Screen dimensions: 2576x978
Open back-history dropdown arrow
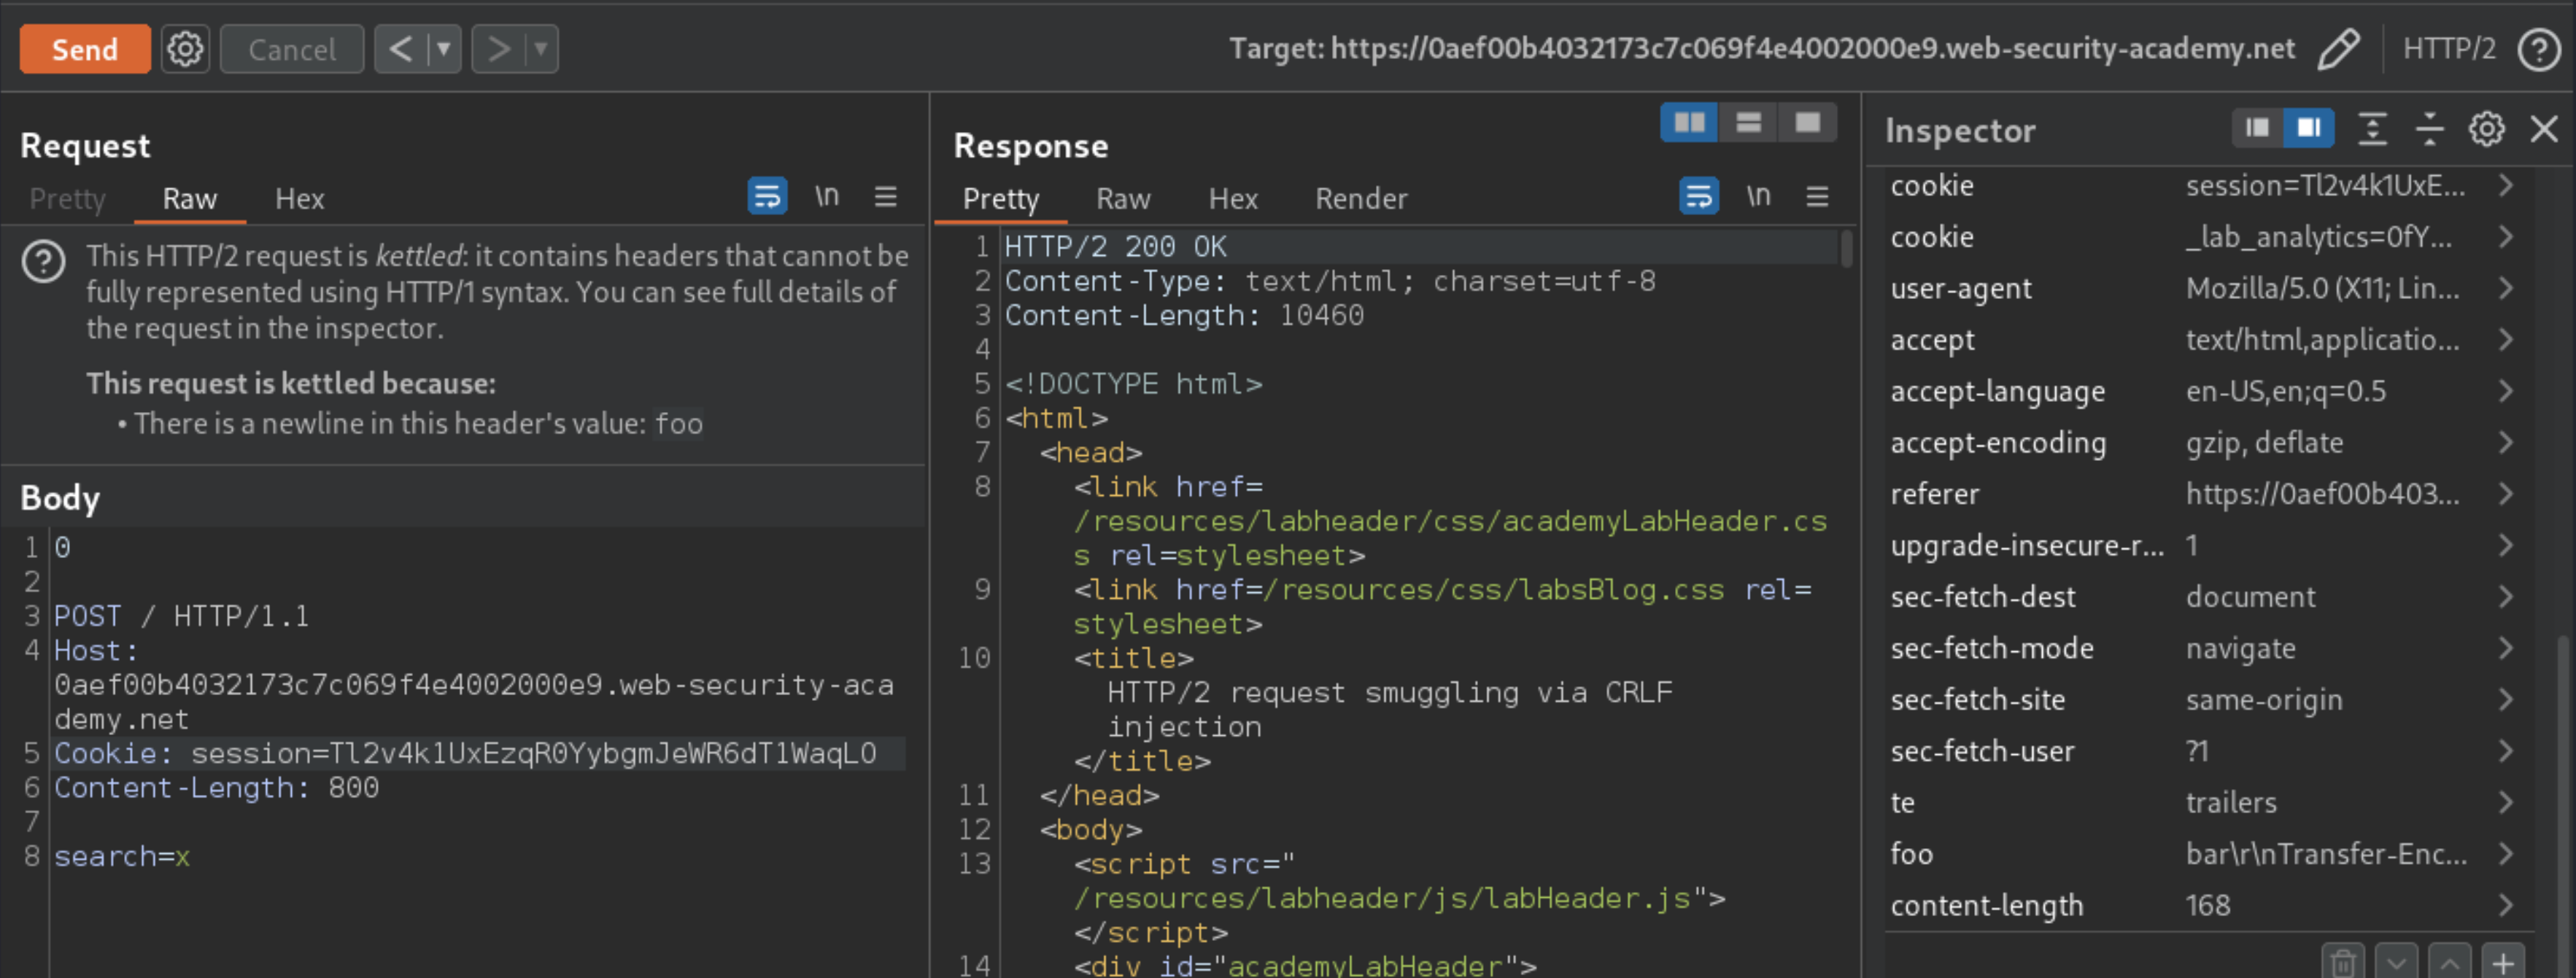coord(444,49)
